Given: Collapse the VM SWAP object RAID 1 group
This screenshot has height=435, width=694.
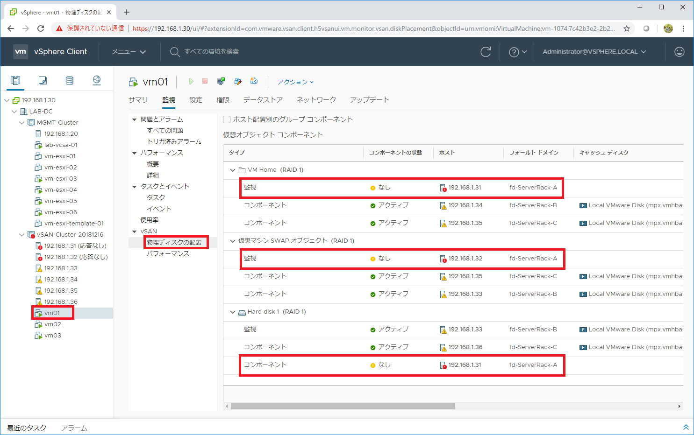Looking at the screenshot, I should [x=233, y=241].
